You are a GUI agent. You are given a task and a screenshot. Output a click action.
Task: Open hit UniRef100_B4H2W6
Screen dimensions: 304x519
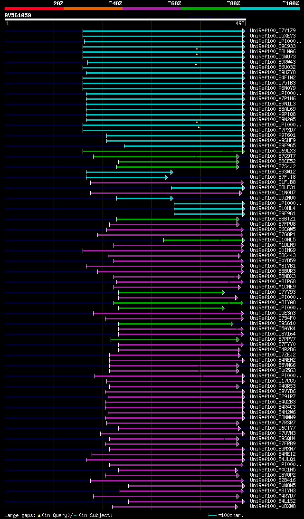click(273, 413)
